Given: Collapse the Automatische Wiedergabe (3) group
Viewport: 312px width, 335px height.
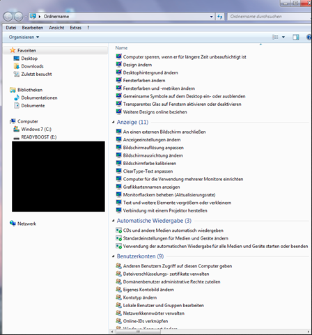Looking at the screenshot, I should [x=114, y=221].
